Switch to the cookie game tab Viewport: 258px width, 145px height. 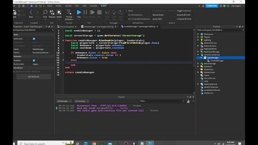pyautogui.click(x=67, y=27)
